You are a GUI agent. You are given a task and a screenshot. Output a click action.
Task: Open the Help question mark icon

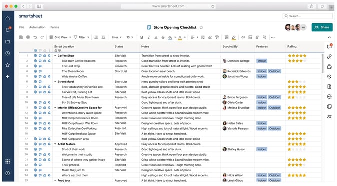[8, 173]
